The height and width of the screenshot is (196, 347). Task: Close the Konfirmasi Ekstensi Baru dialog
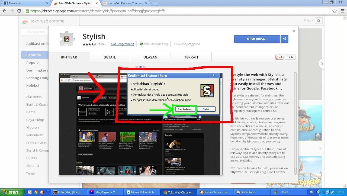pos(214,75)
